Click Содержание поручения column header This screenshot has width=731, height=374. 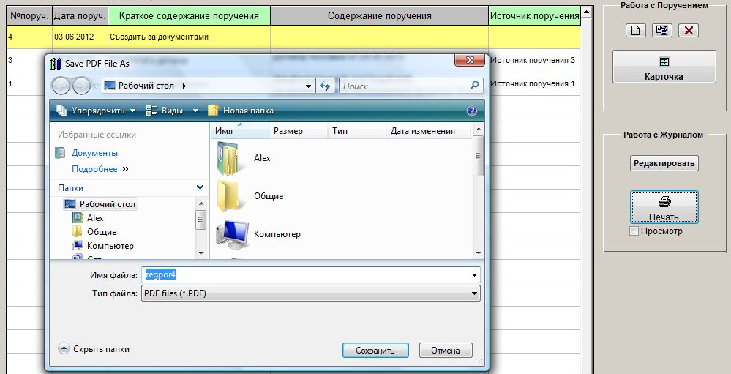point(380,15)
